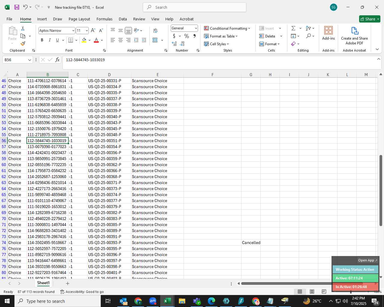Click Decrease Decimal icon
The height and width of the screenshot is (307, 384).
182,44
